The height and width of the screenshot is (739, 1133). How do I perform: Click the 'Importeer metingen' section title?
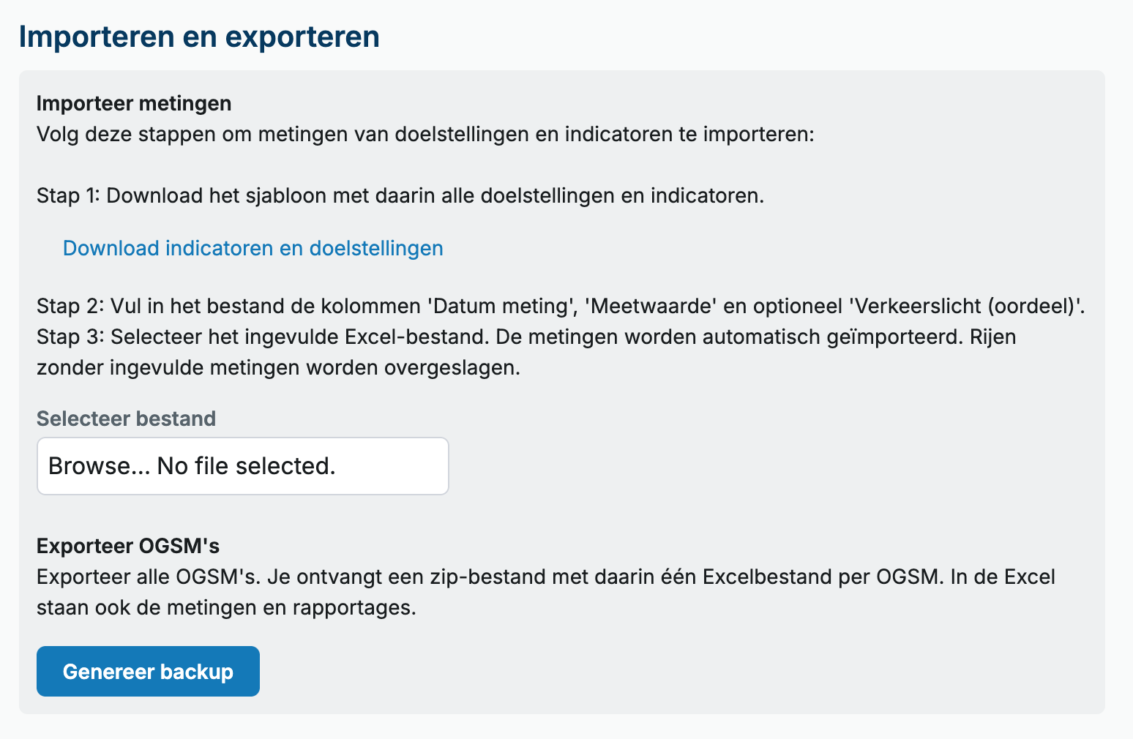tap(133, 103)
